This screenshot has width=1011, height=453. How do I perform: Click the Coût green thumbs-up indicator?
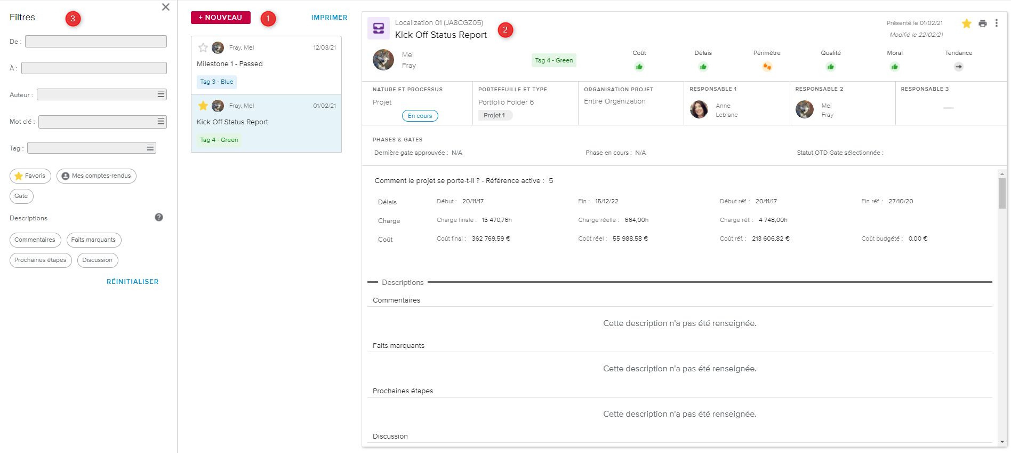639,67
